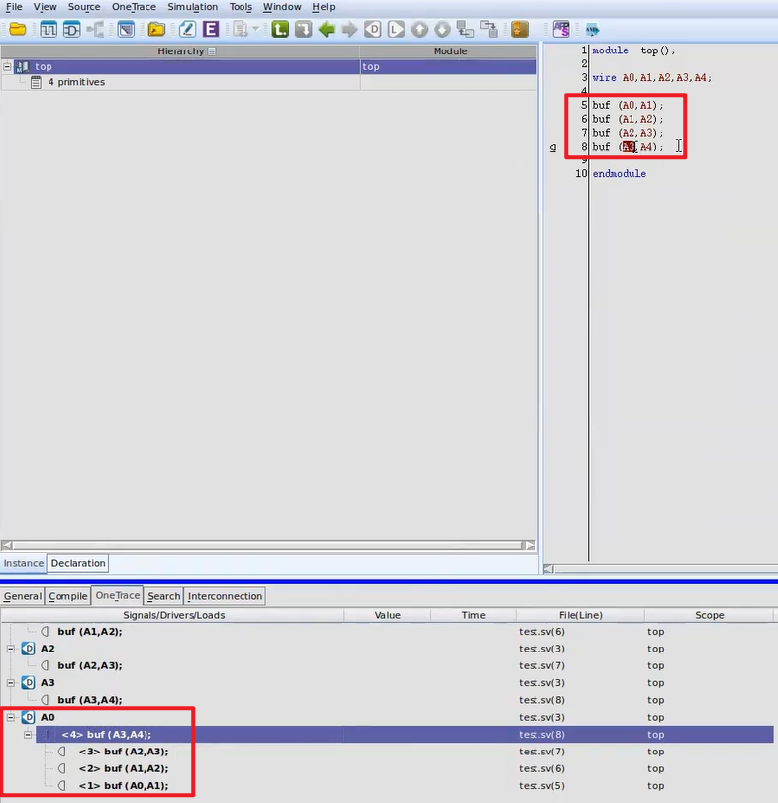Screen dimensions: 778x803
Task: Click 'wire' keyword on source line 3
Action: point(604,78)
